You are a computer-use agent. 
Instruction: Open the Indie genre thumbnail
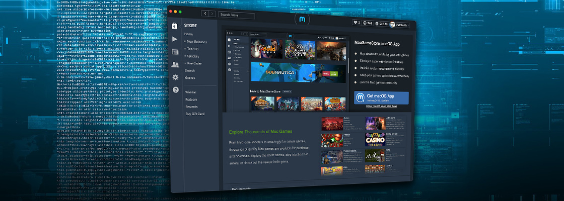[375, 155]
